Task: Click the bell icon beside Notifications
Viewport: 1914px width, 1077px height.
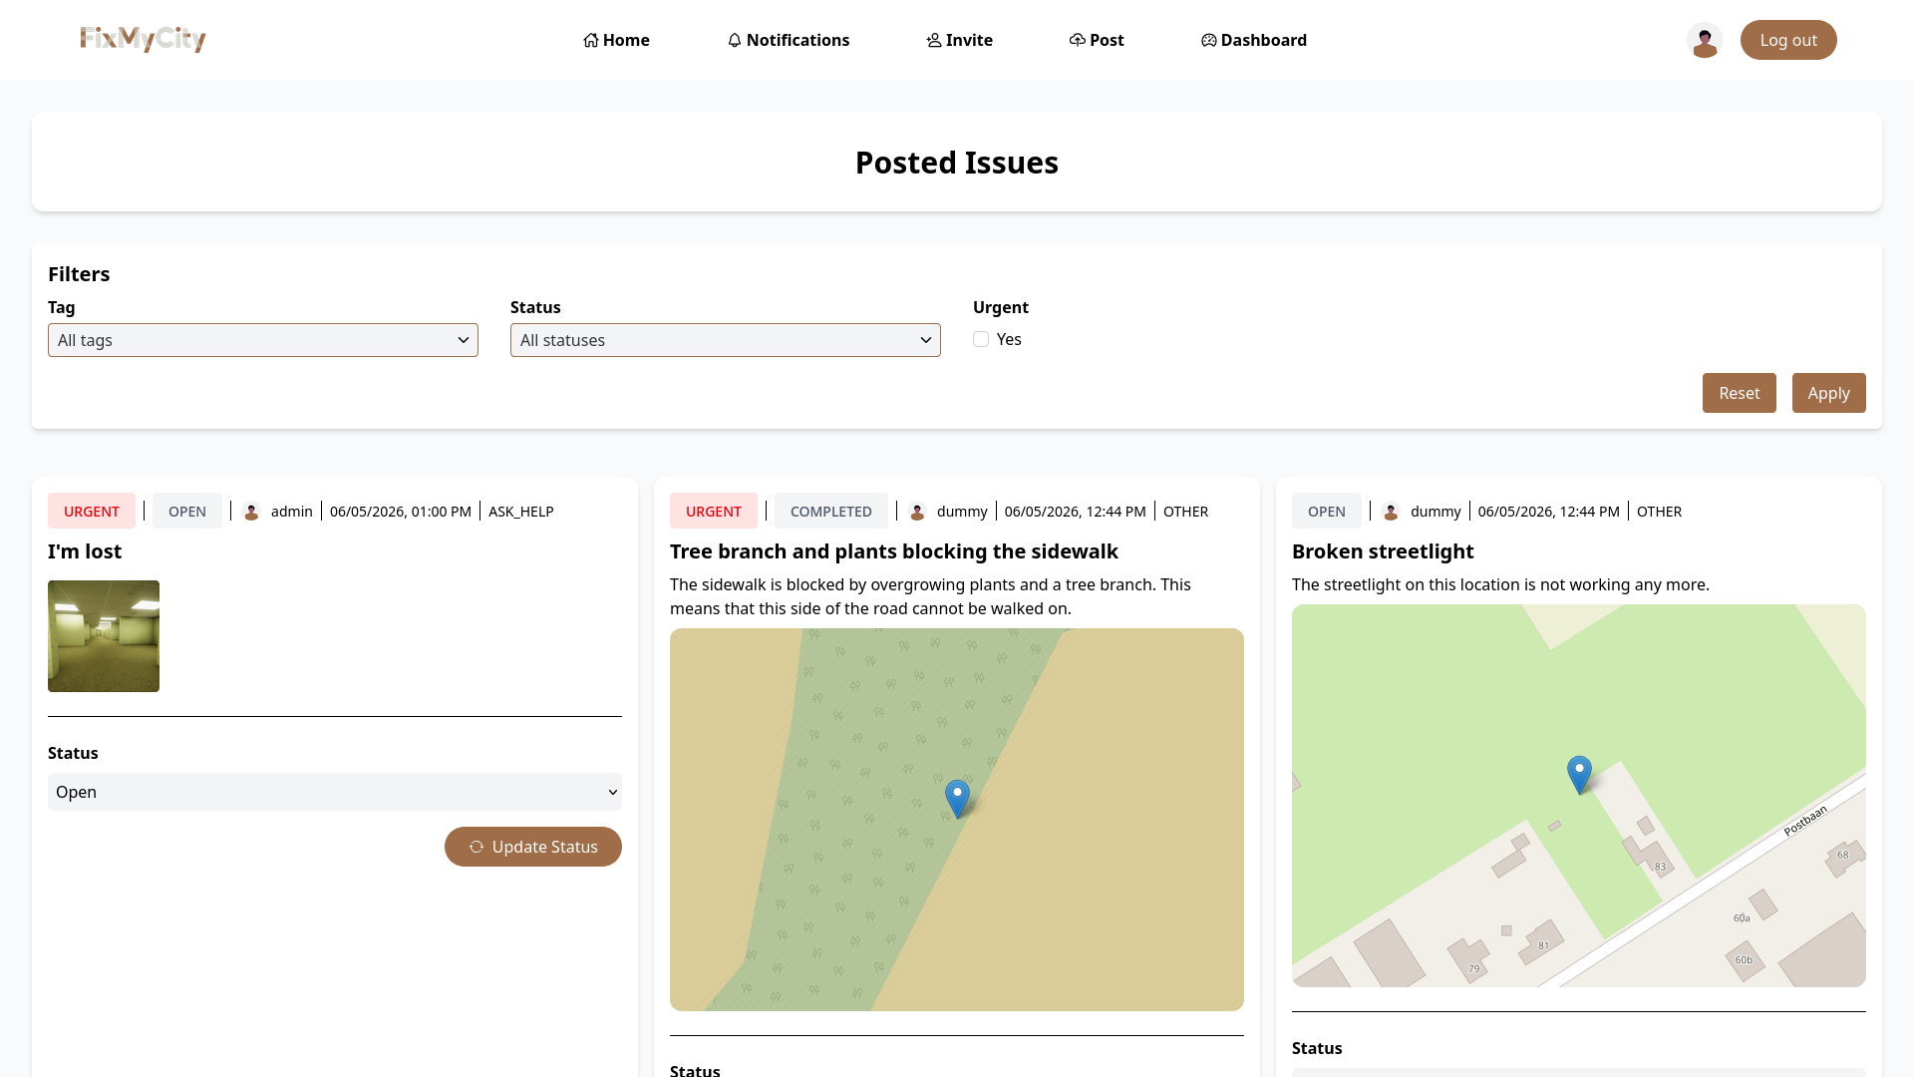Action: point(735,40)
